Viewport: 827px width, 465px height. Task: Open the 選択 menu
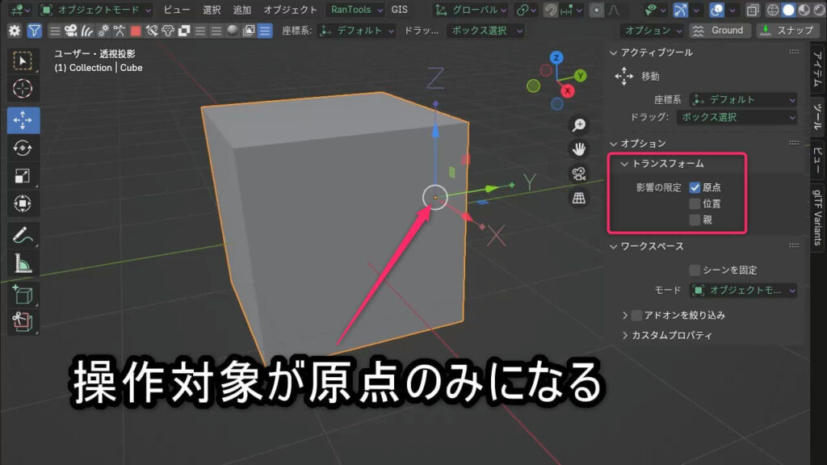[212, 10]
